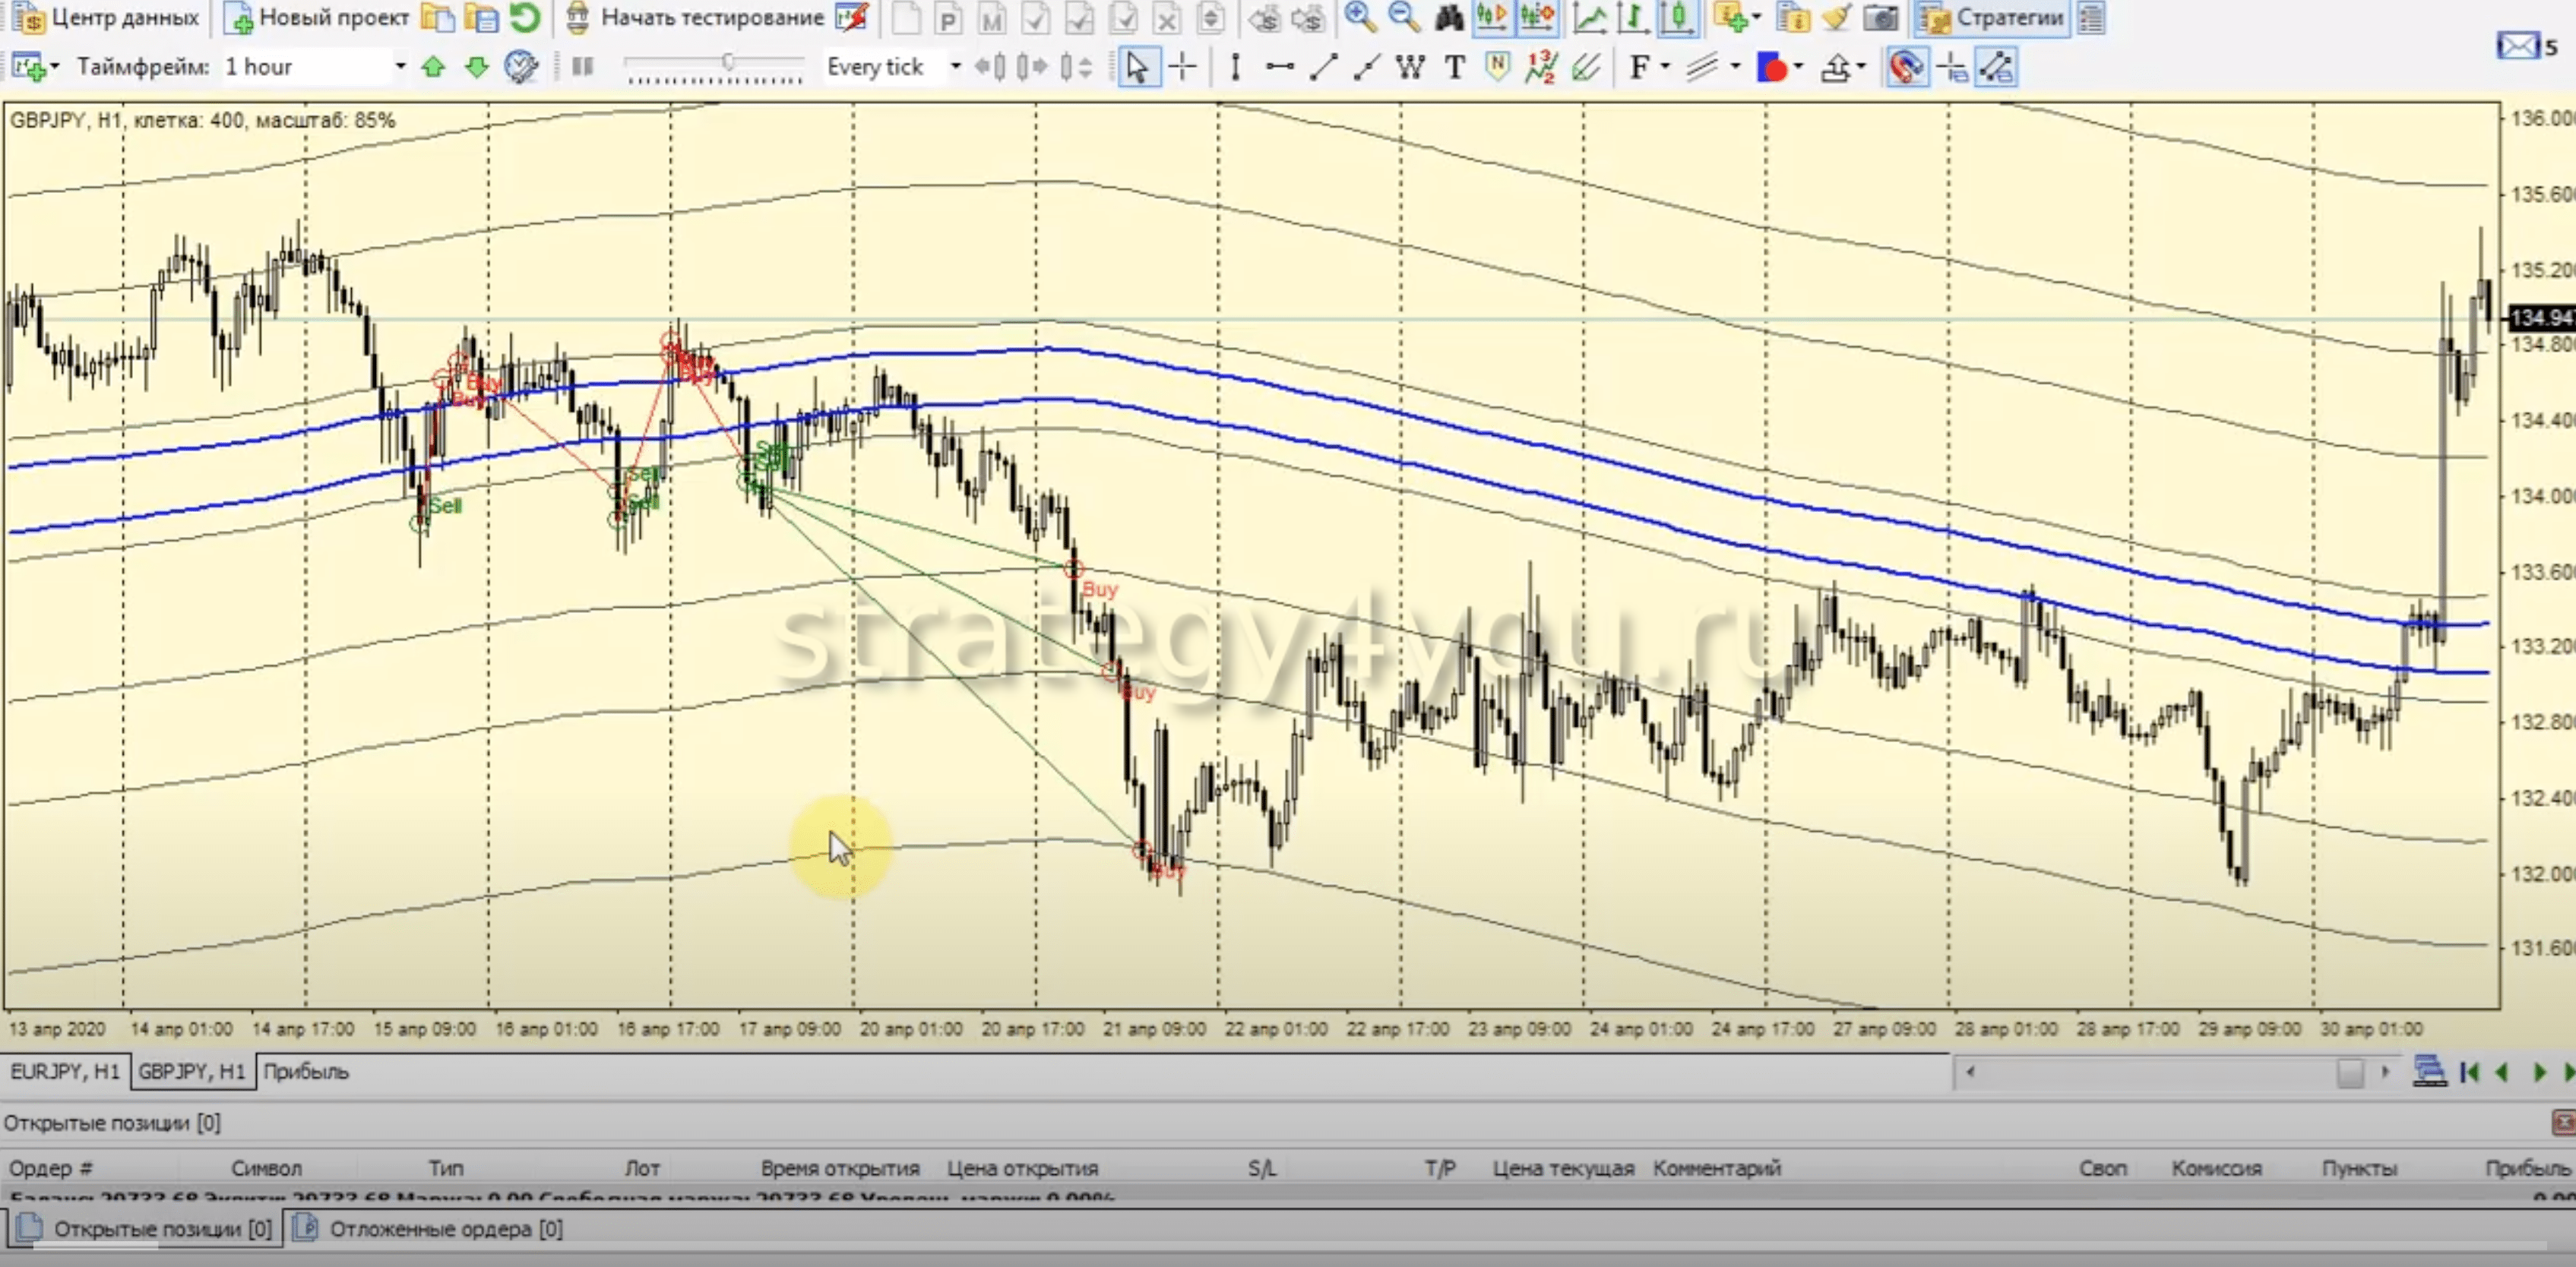Open the Every tick mode dropdown
This screenshot has height=1267, width=2576.
coord(955,67)
